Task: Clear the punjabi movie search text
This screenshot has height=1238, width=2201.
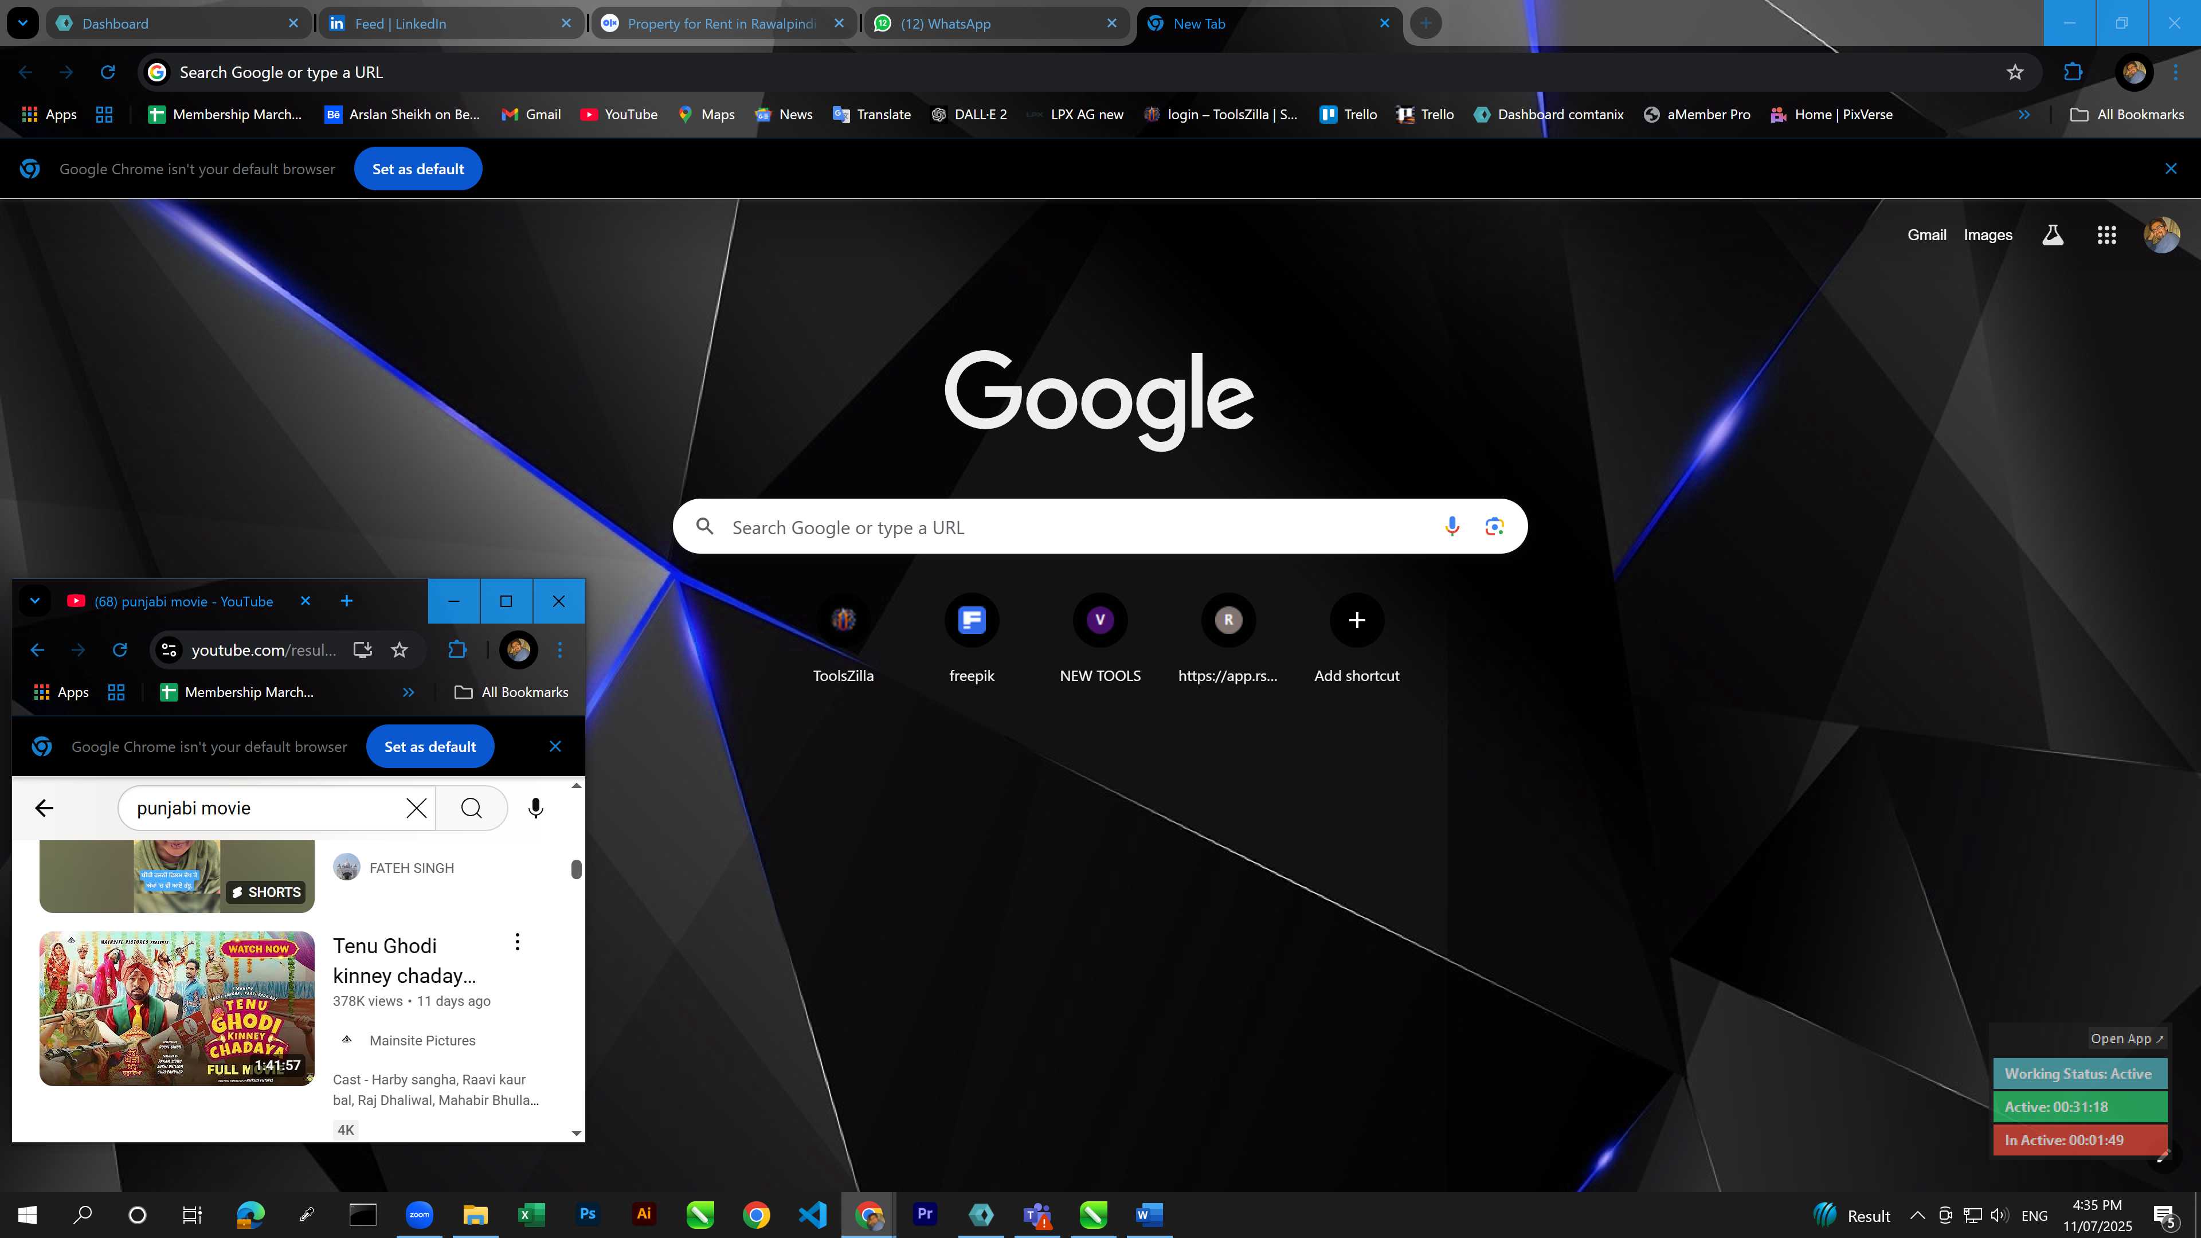Action: [416, 808]
